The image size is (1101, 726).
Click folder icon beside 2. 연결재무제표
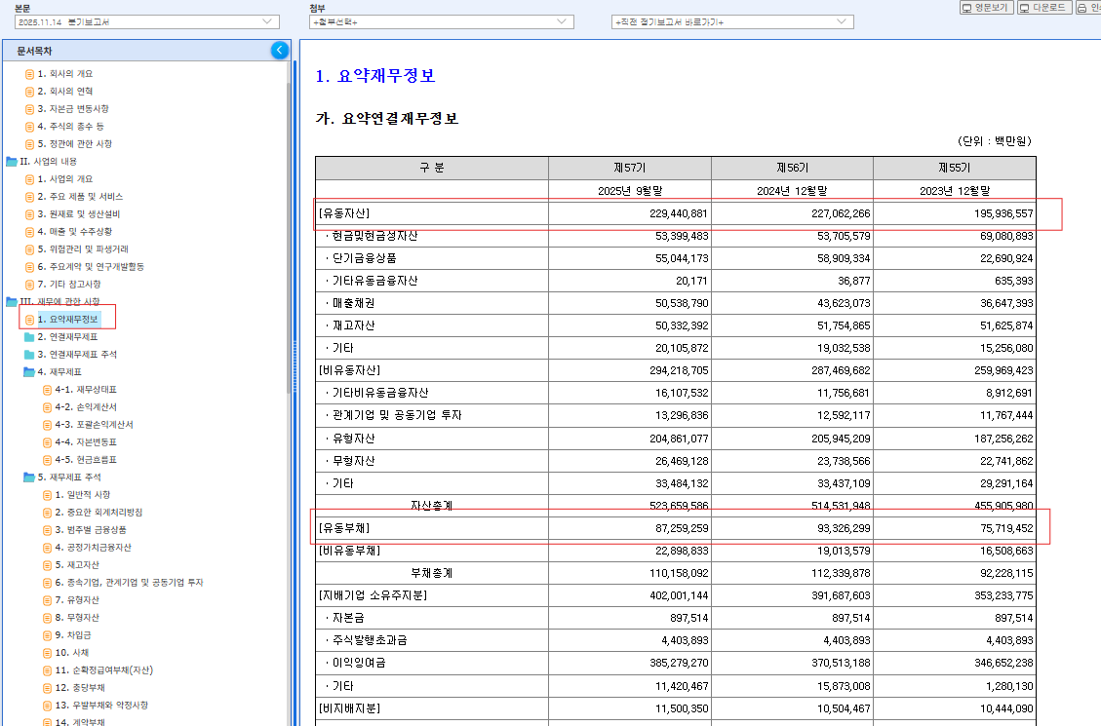pyautogui.click(x=29, y=337)
